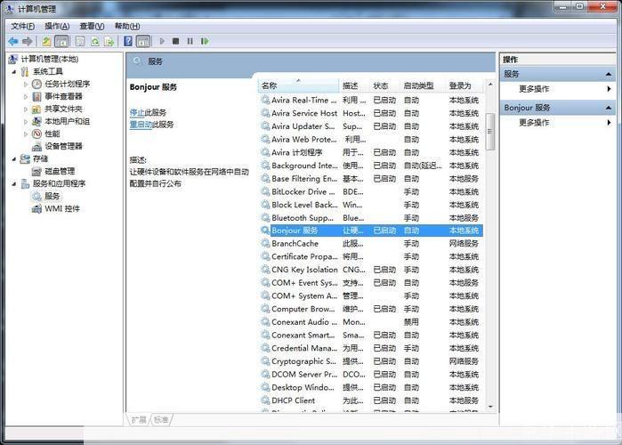Select the 服务 node under 服务和应用程序
622x445 pixels.
(52, 196)
